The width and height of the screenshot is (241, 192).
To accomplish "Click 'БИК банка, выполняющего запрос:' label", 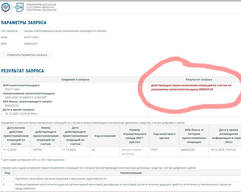I will pyautogui.click(x=27, y=102).
